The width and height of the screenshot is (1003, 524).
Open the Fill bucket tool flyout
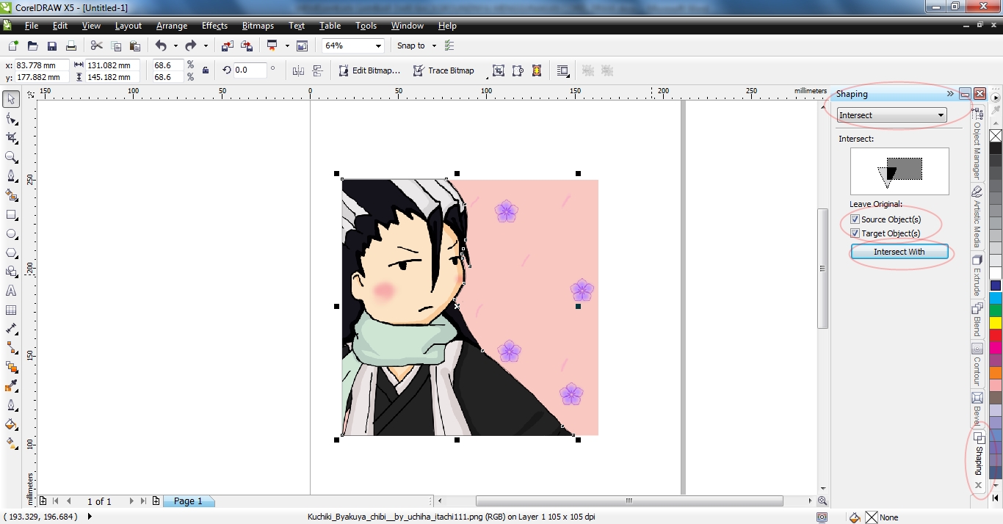pos(11,424)
